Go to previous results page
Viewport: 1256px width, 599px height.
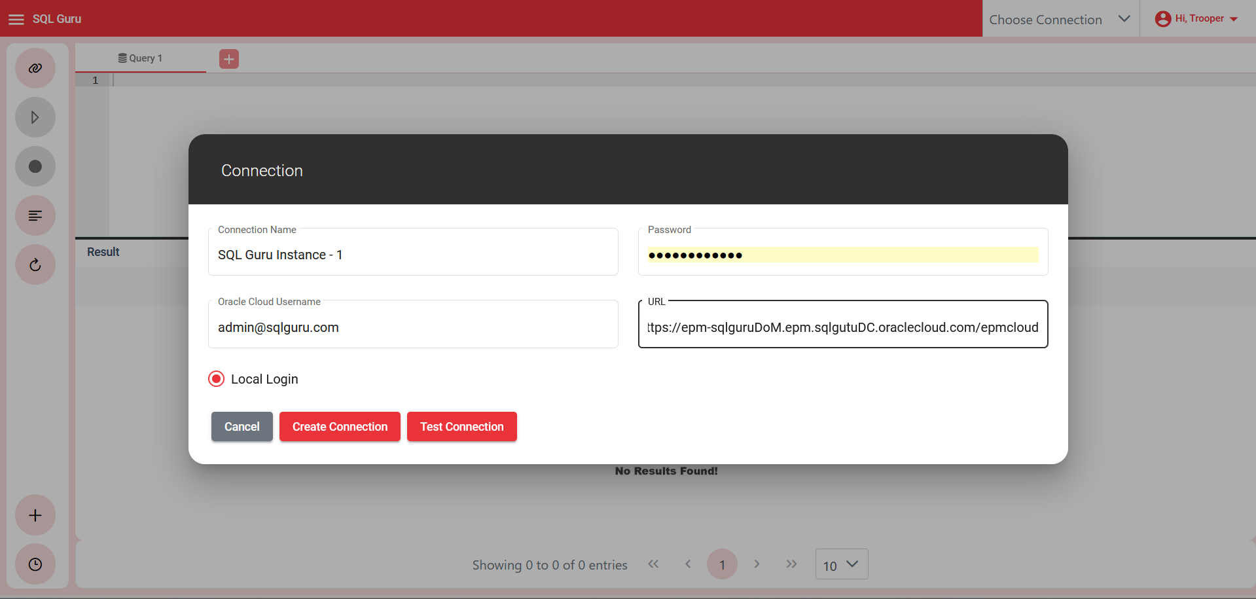(x=688, y=564)
